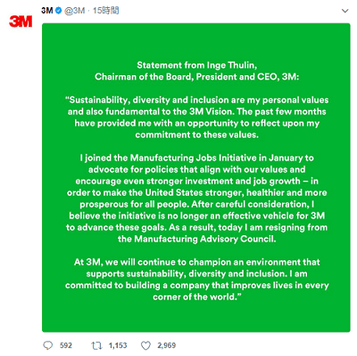The height and width of the screenshot is (356, 357).
Task: Open the green statement image
Action: coord(196,177)
